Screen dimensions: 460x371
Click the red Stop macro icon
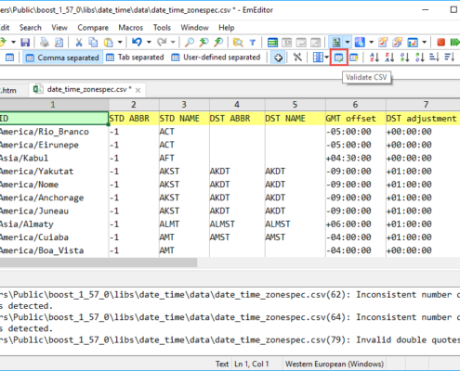click(x=441, y=42)
